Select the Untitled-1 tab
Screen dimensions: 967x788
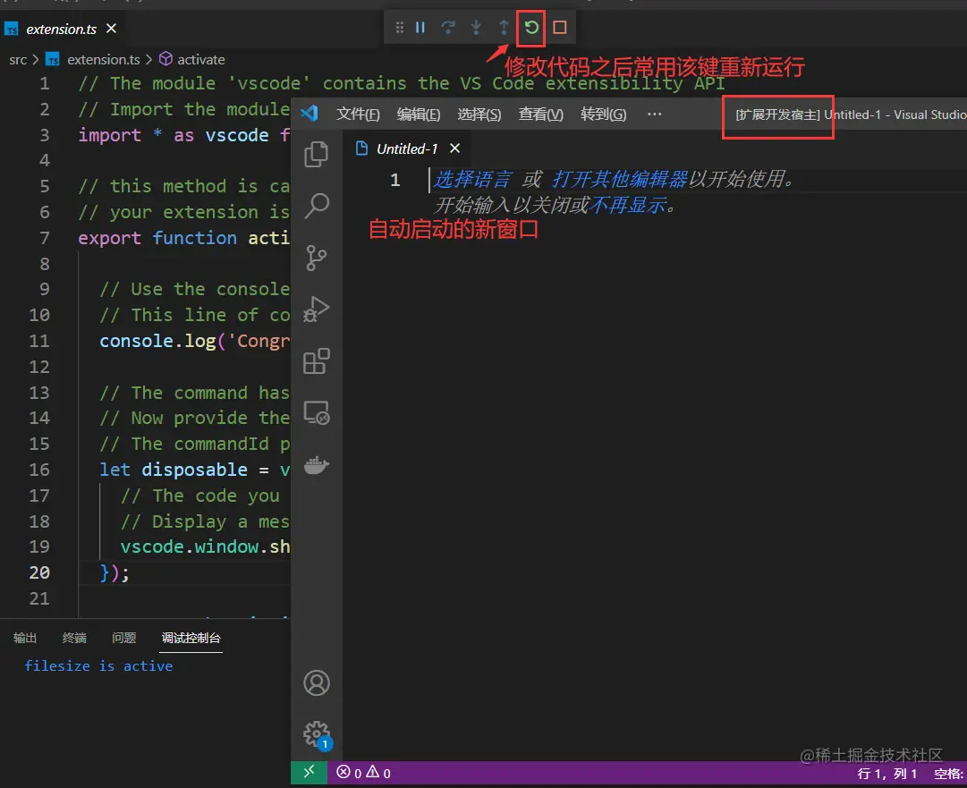[x=406, y=149]
